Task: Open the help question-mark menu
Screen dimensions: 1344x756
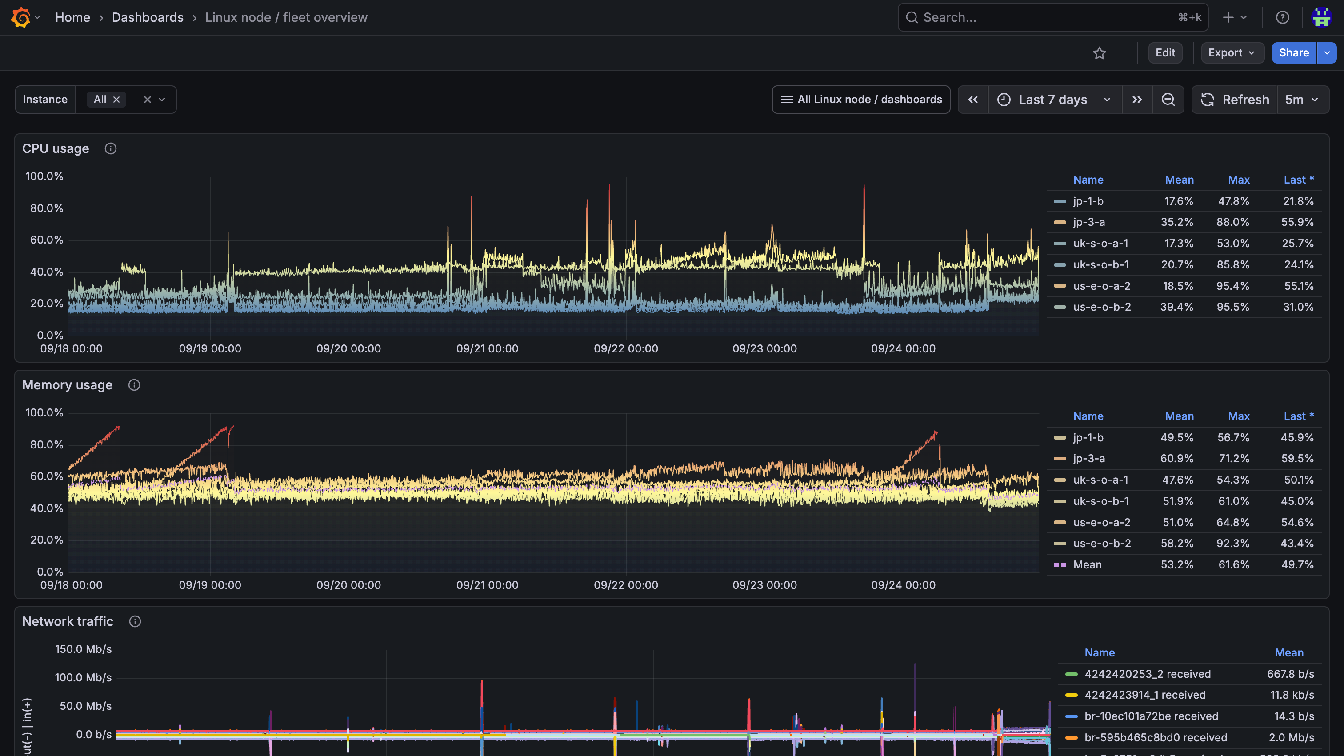Action: coord(1282,17)
